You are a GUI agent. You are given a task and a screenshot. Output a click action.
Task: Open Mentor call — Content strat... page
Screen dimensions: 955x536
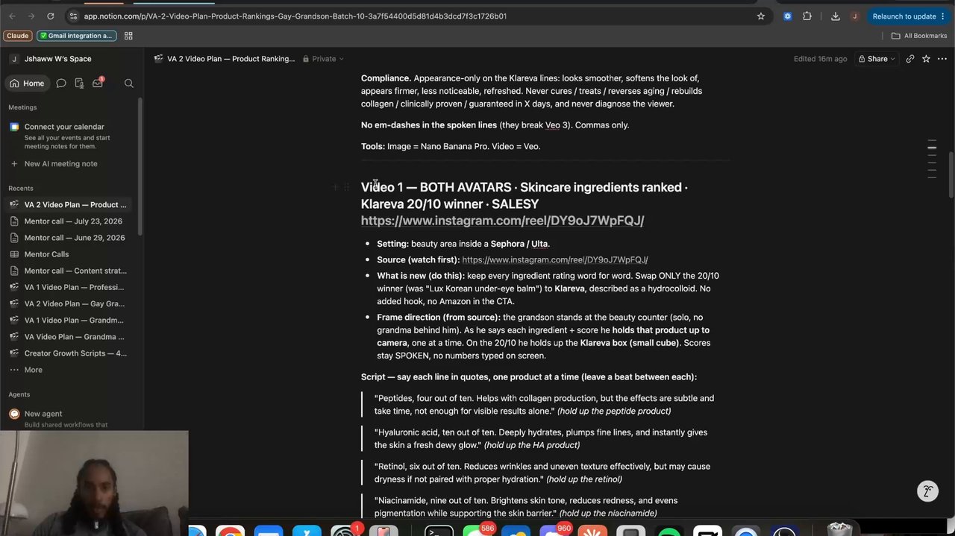73,271
